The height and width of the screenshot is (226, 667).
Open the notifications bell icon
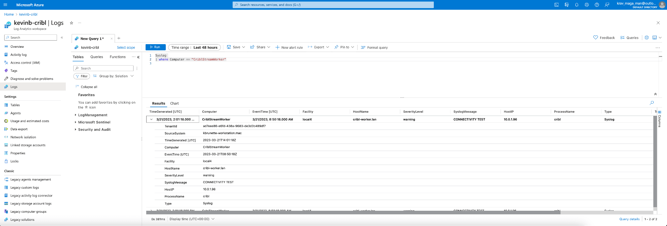click(x=576, y=5)
